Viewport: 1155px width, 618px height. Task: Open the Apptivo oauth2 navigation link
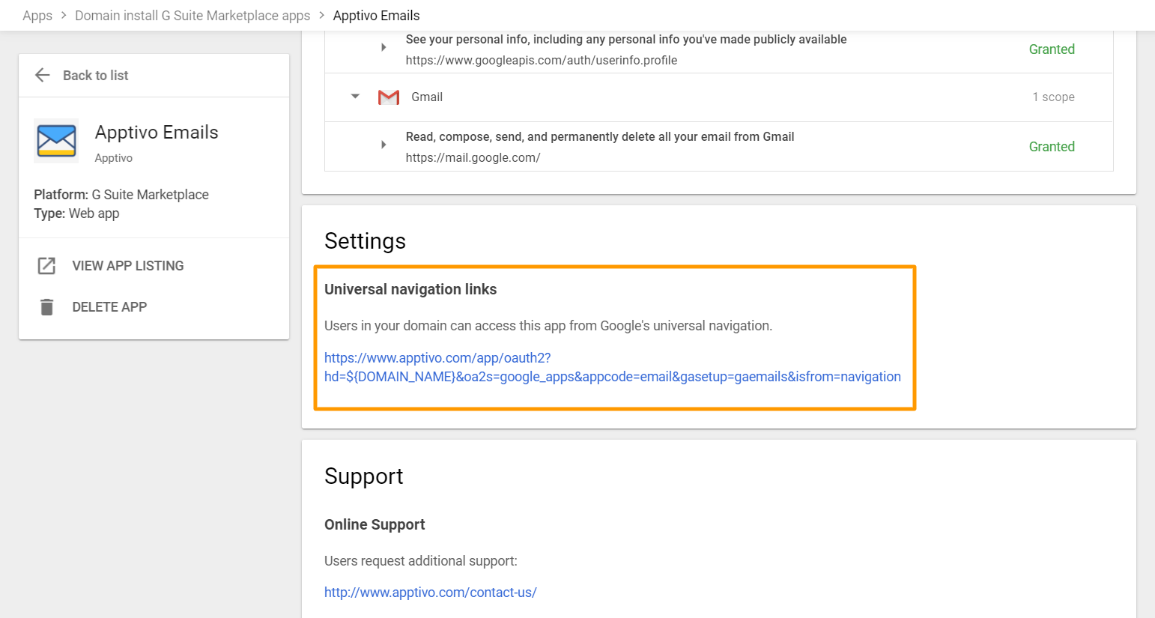(x=612, y=367)
